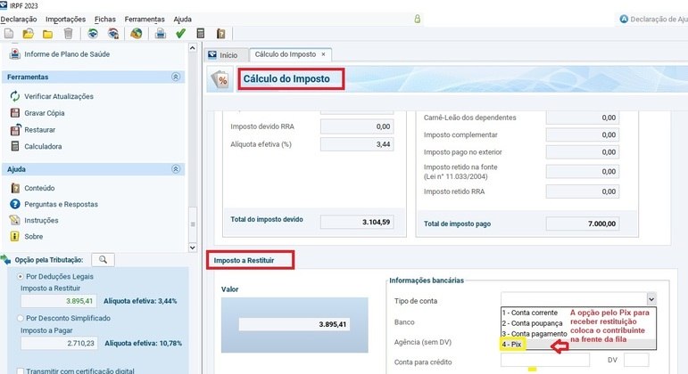Collapse the Ajuda panel section
This screenshot has width=688, height=374.
(176, 169)
